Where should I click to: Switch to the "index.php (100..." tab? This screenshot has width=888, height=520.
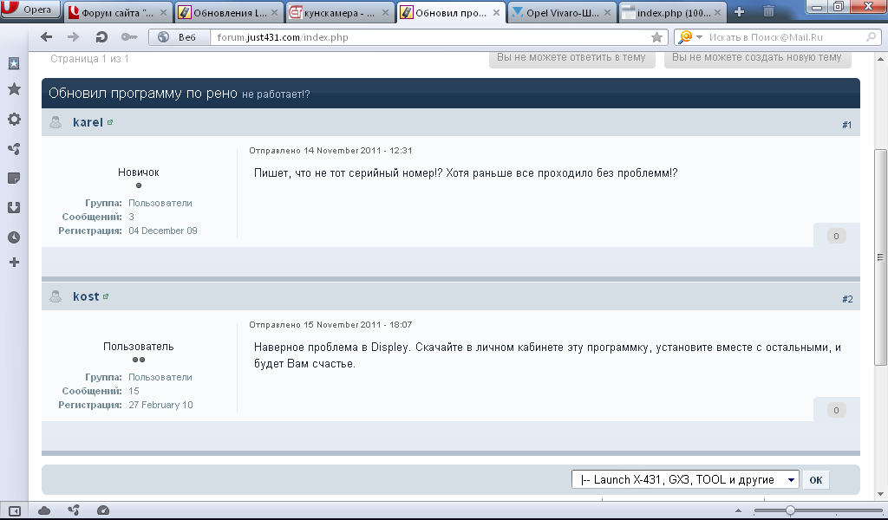pos(672,12)
